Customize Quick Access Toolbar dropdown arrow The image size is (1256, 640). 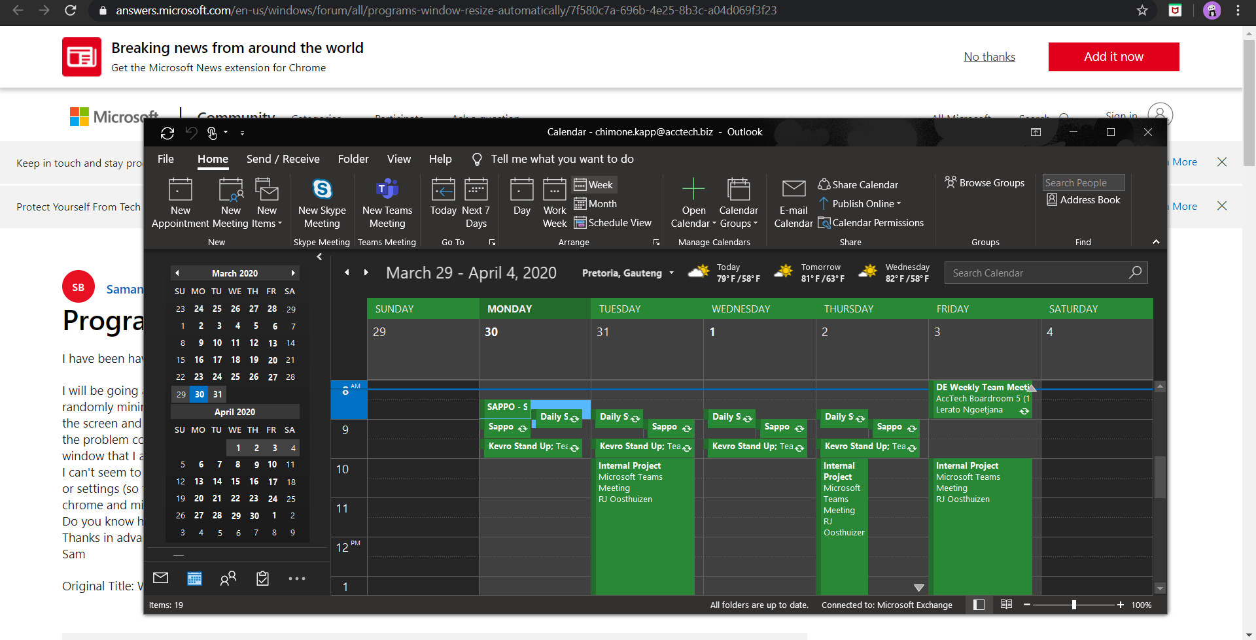coord(242,133)
